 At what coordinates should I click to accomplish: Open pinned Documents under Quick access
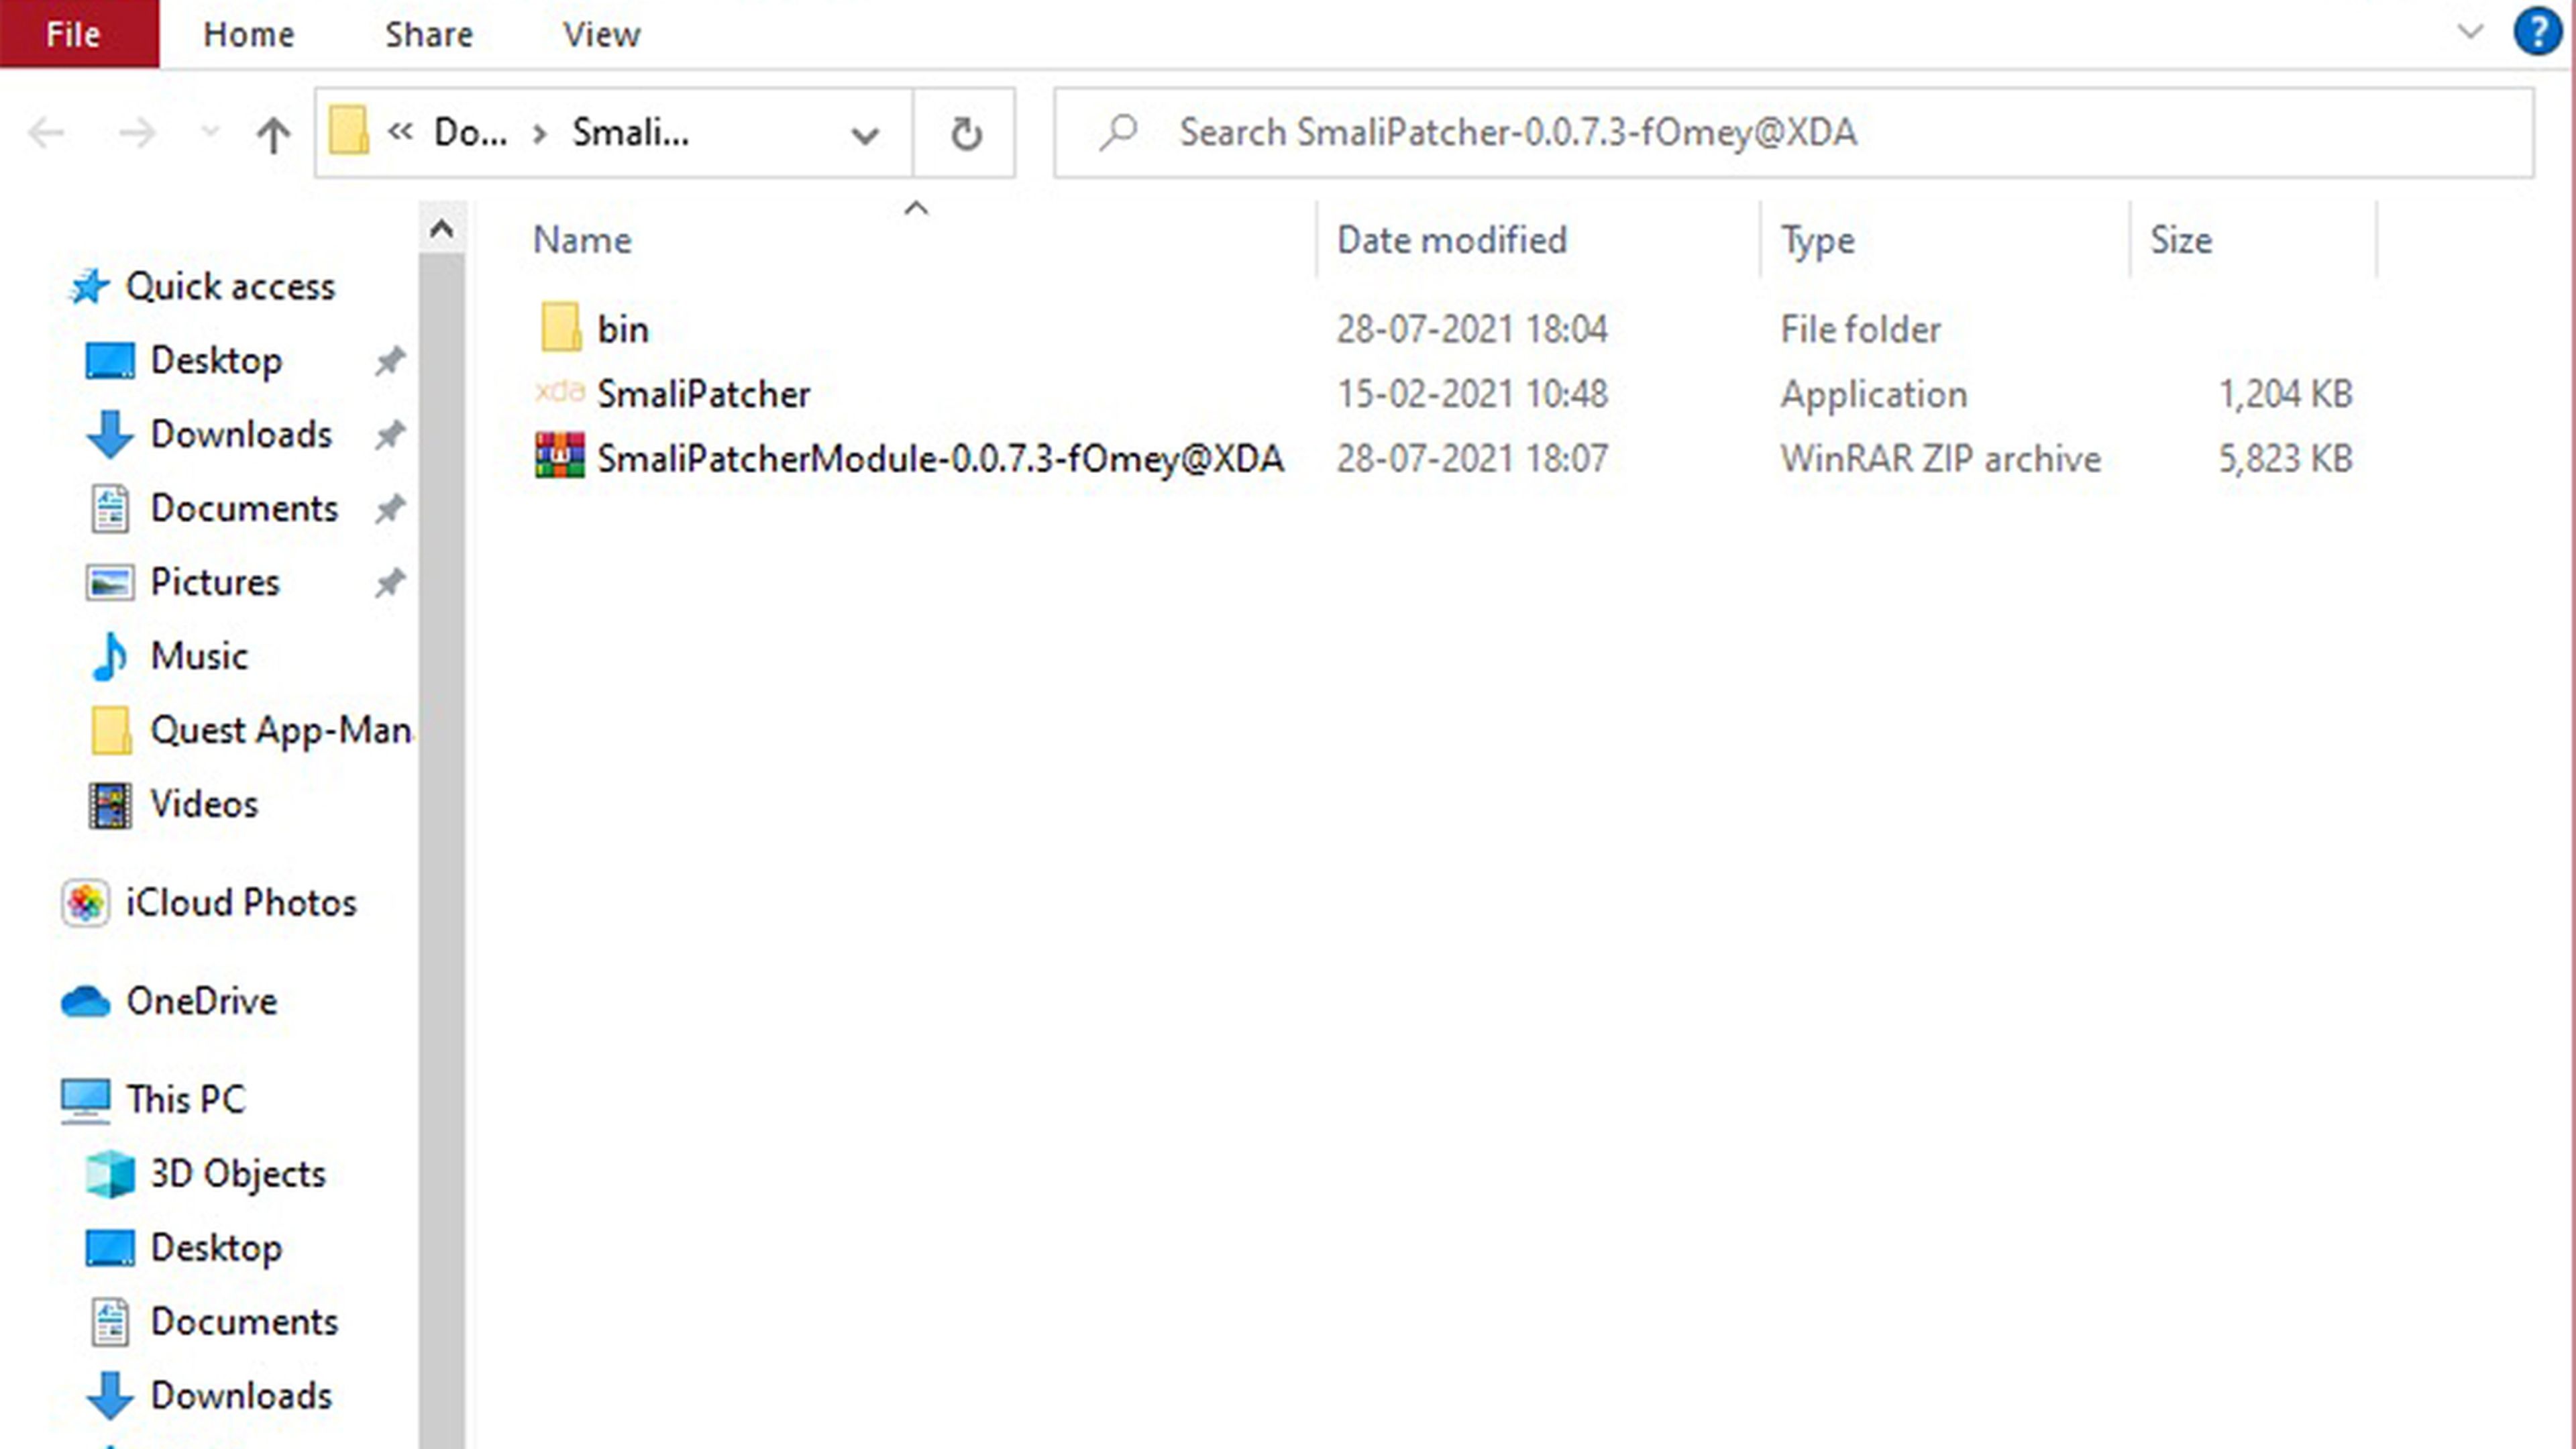click(244, 509)
